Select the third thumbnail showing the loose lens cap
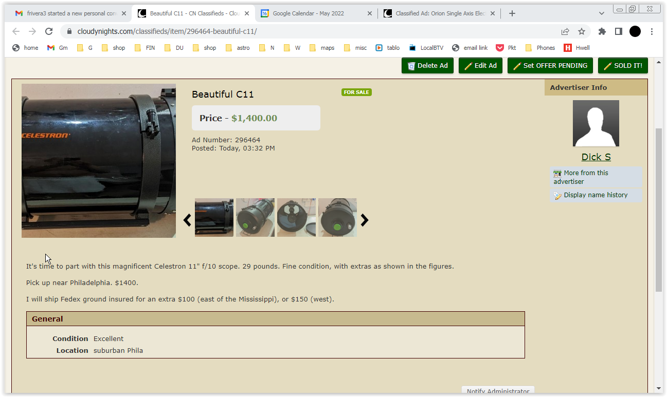This screenshot has height=397, width=667. 296,218
